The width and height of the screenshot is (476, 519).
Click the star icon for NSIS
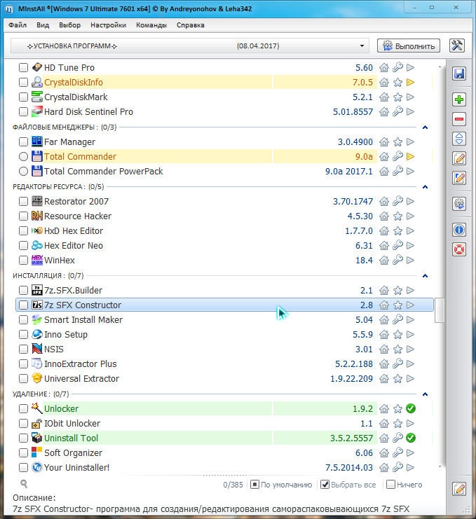[397, 350]
